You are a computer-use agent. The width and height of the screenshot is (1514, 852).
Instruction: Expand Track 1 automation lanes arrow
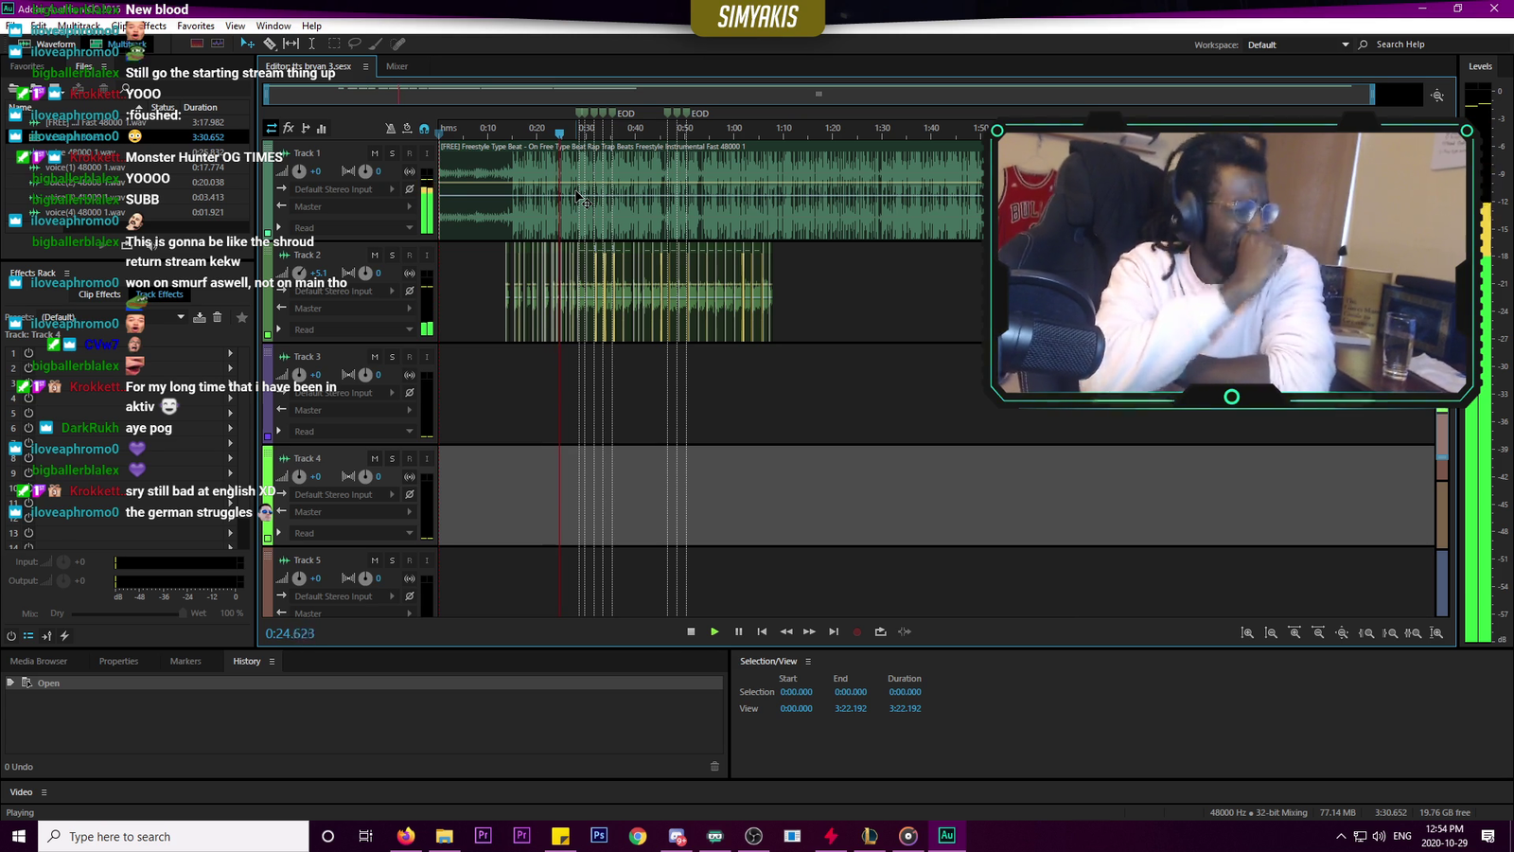click(278, 227)
